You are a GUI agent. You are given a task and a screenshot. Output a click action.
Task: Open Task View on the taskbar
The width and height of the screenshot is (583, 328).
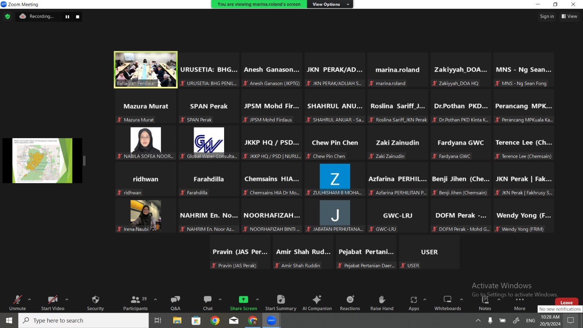tap(158, 320)
